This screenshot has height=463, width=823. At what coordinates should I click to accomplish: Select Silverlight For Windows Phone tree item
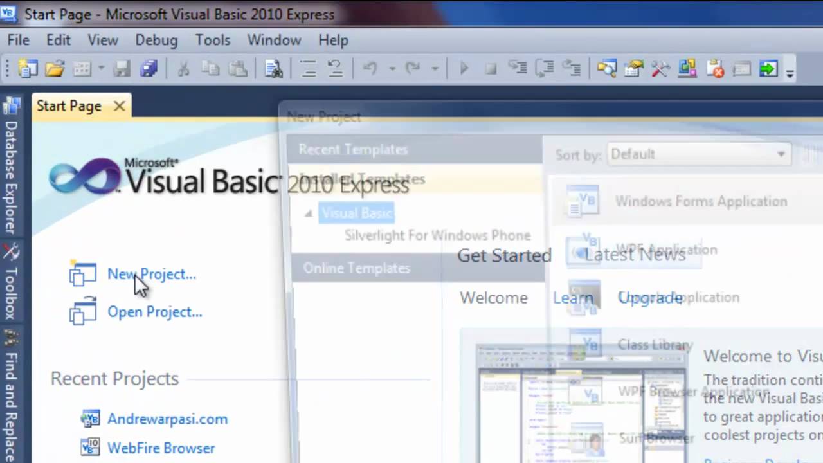(437, 235)
